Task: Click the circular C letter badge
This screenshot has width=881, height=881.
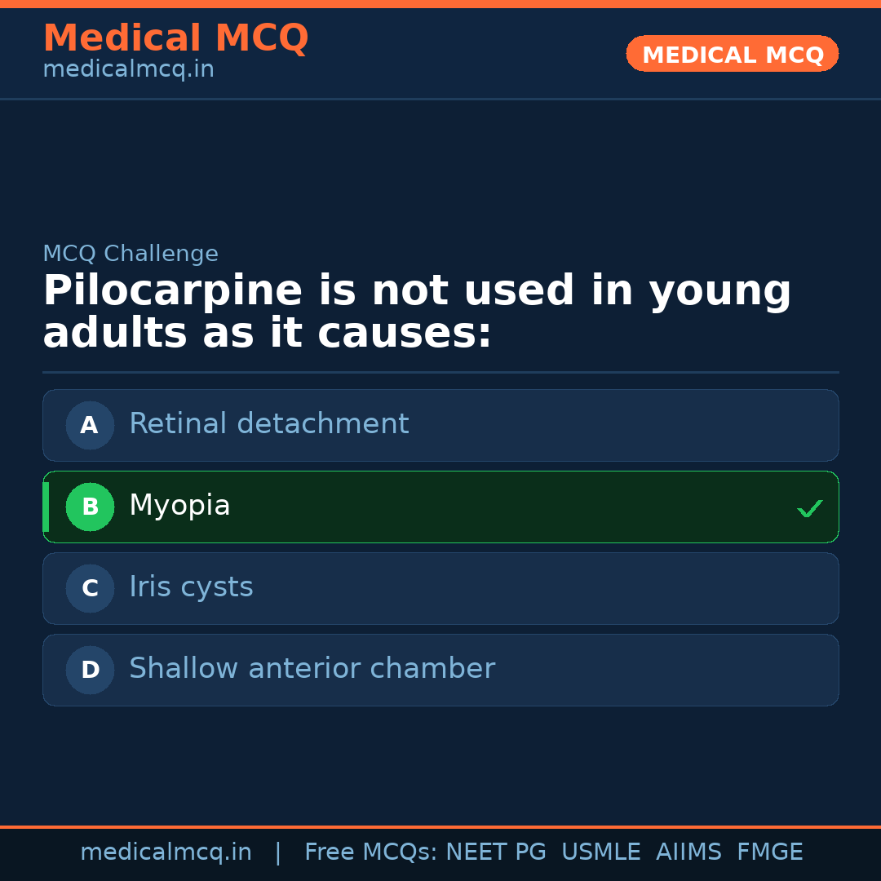Action: coord(90,588)
